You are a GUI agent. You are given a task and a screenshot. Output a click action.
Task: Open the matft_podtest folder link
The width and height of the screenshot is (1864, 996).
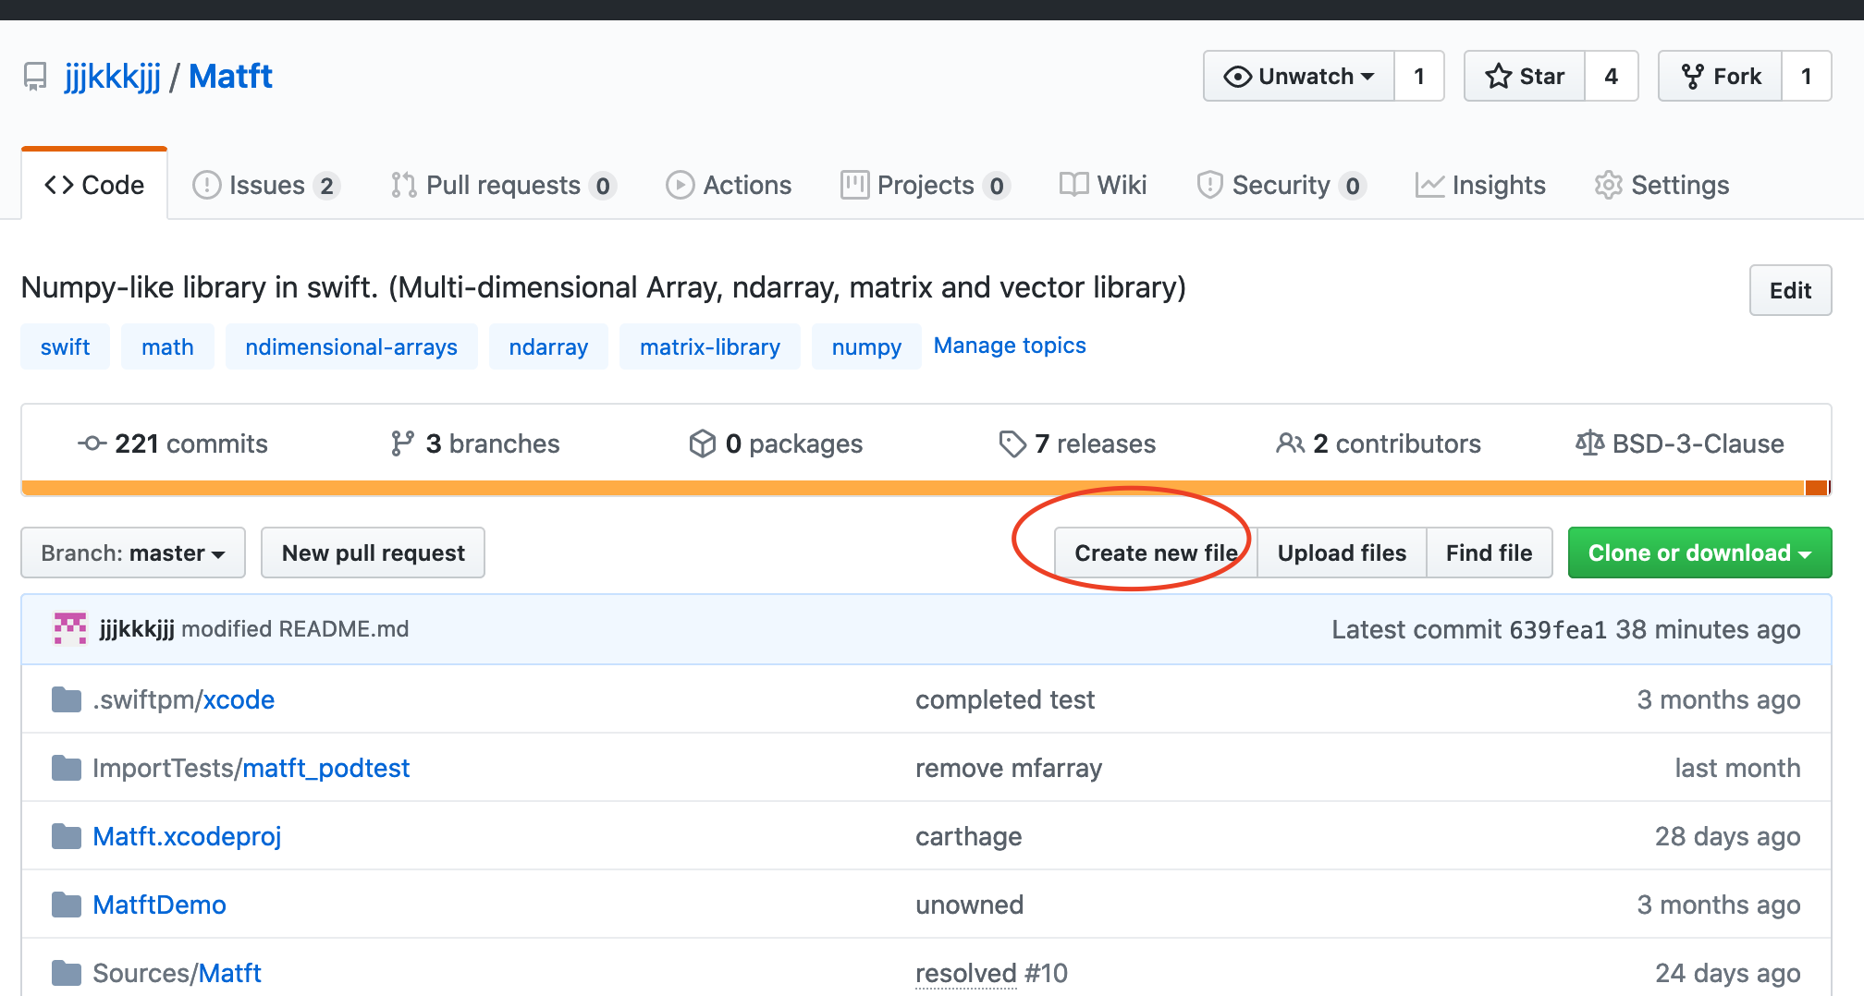tap(325, 769)
